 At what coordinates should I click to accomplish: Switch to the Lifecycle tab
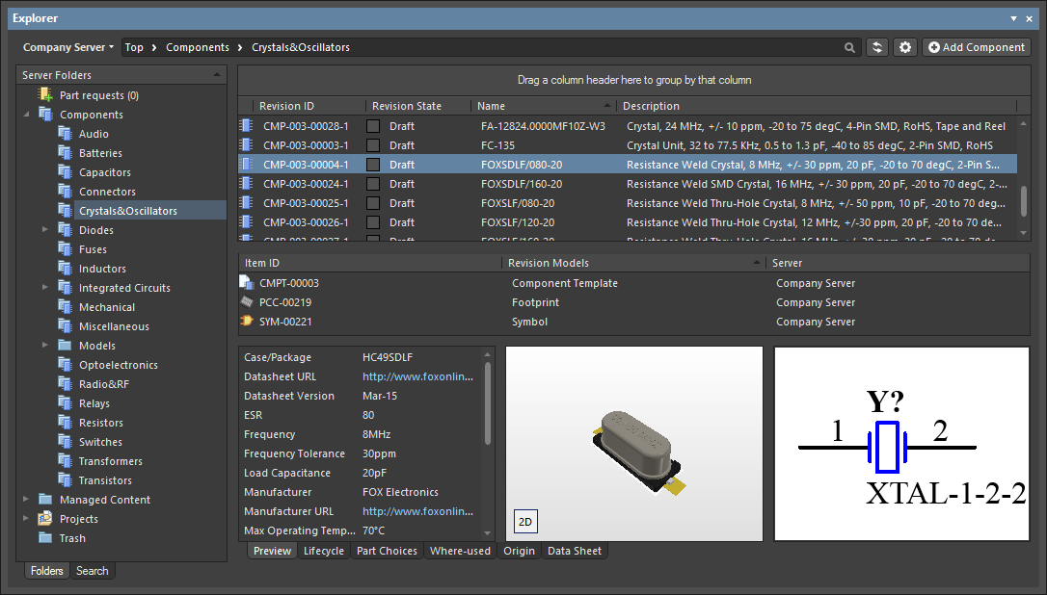point(323,551)
